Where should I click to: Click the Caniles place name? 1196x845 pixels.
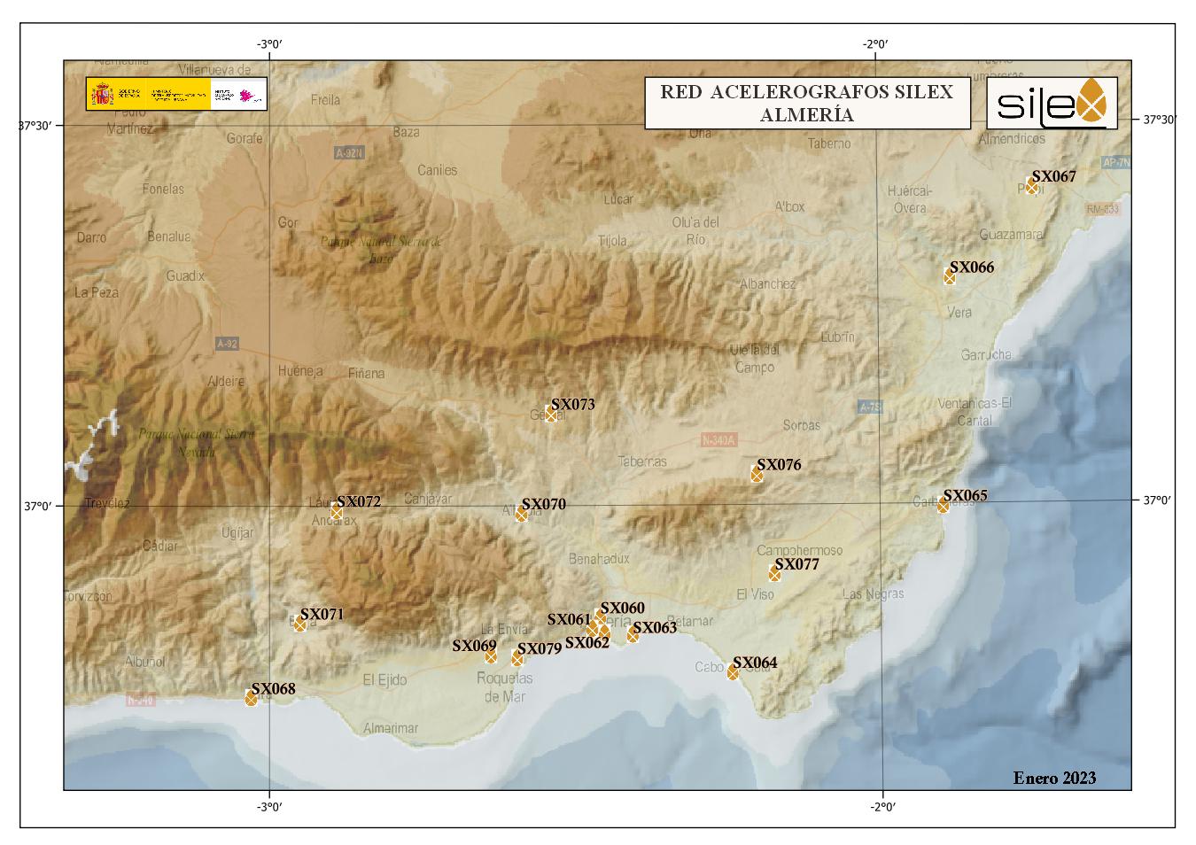(438, 170)
